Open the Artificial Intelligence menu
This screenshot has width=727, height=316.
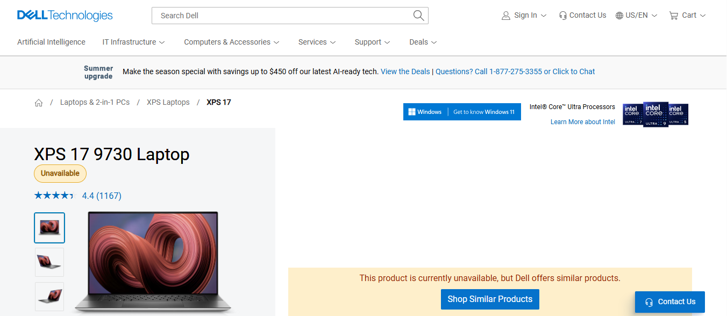(51, 42)
